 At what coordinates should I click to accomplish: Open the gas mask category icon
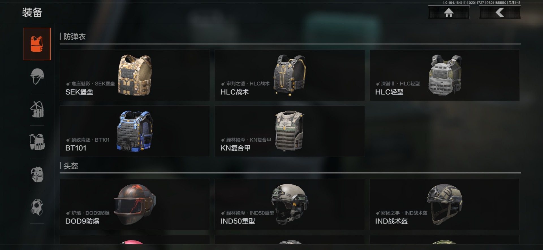tap(37, 207)
